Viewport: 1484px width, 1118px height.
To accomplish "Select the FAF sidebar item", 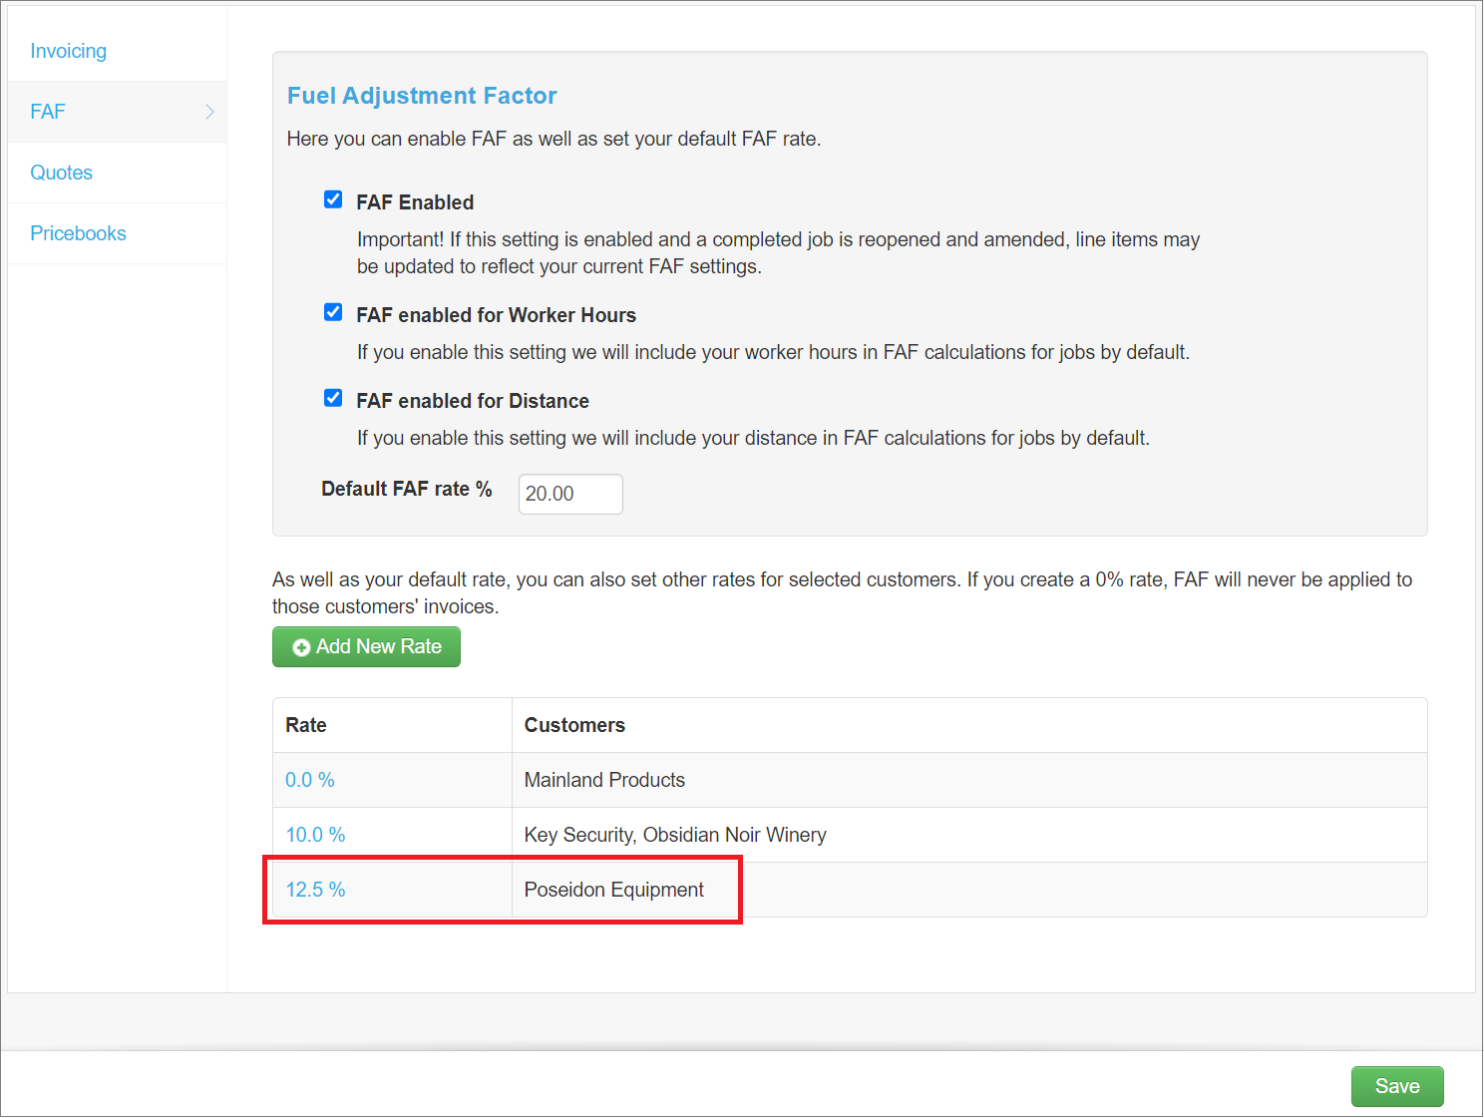I will coord(48,111).
